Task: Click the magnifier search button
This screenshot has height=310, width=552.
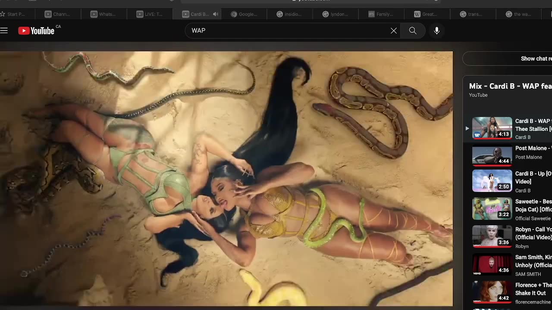Action: coord(413,31)
